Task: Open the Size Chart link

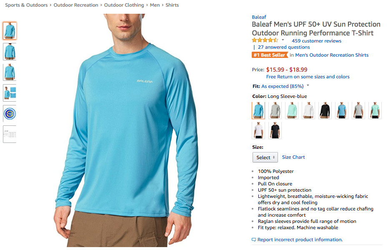Action: coord(293,157)
